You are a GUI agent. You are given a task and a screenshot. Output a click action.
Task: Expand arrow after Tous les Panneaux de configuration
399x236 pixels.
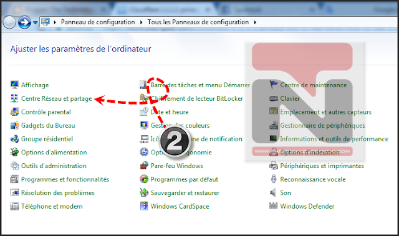(255, 22)
